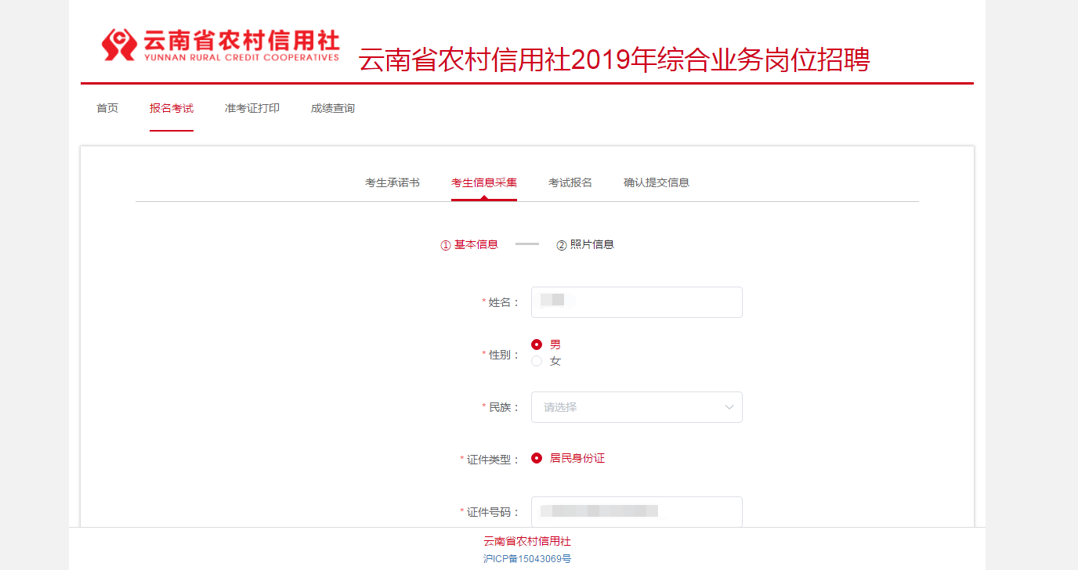Select 居民身份证 radio button
1078x570 pixels.
tap(537, 458)
